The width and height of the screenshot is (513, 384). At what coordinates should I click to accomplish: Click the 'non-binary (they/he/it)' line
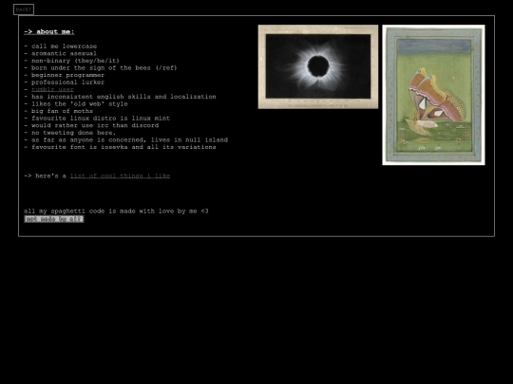(71, 61)
